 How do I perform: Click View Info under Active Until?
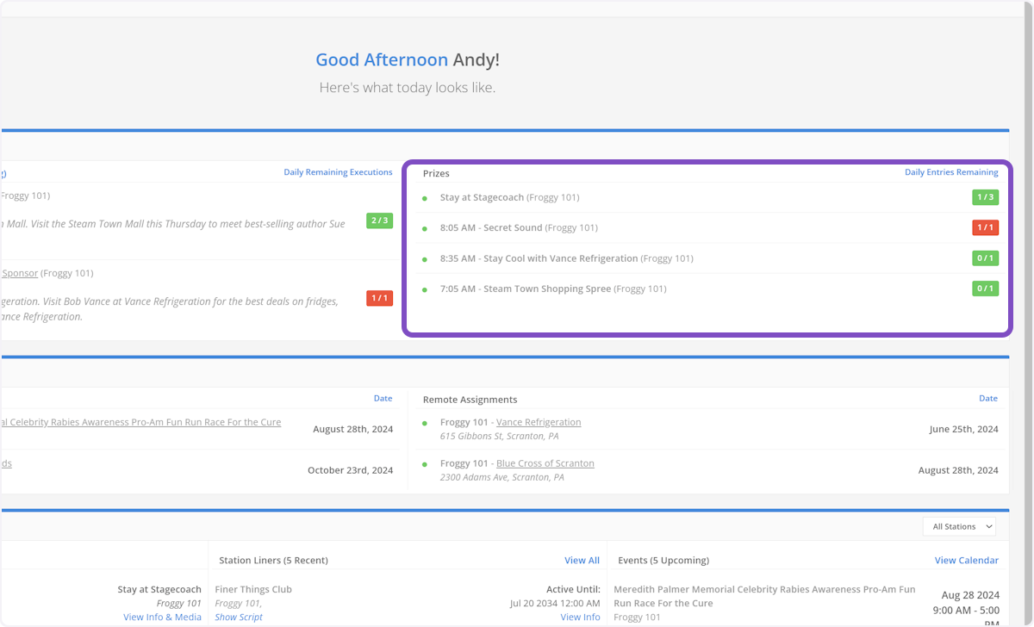(x=580, y=617)
